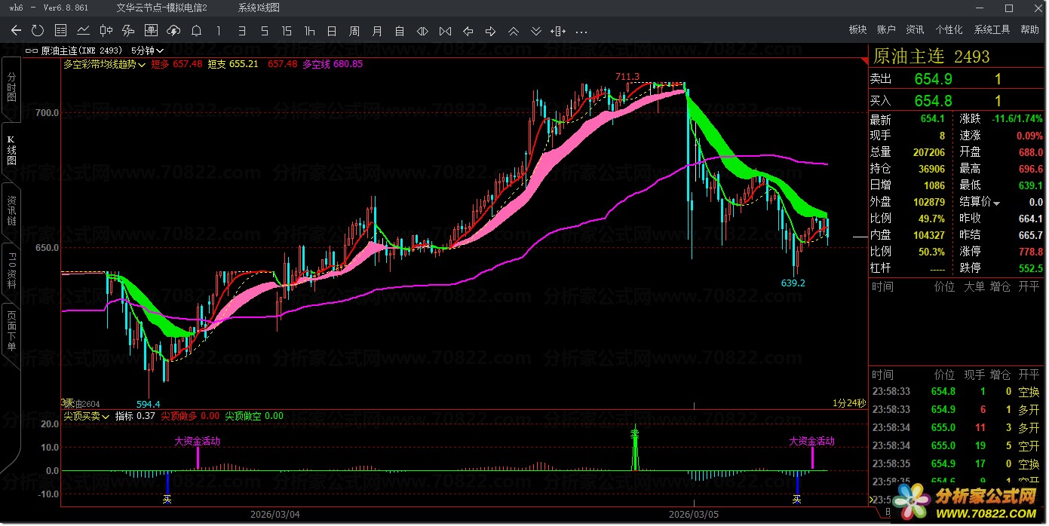Open the 系统工具 menu

[992, 30]
